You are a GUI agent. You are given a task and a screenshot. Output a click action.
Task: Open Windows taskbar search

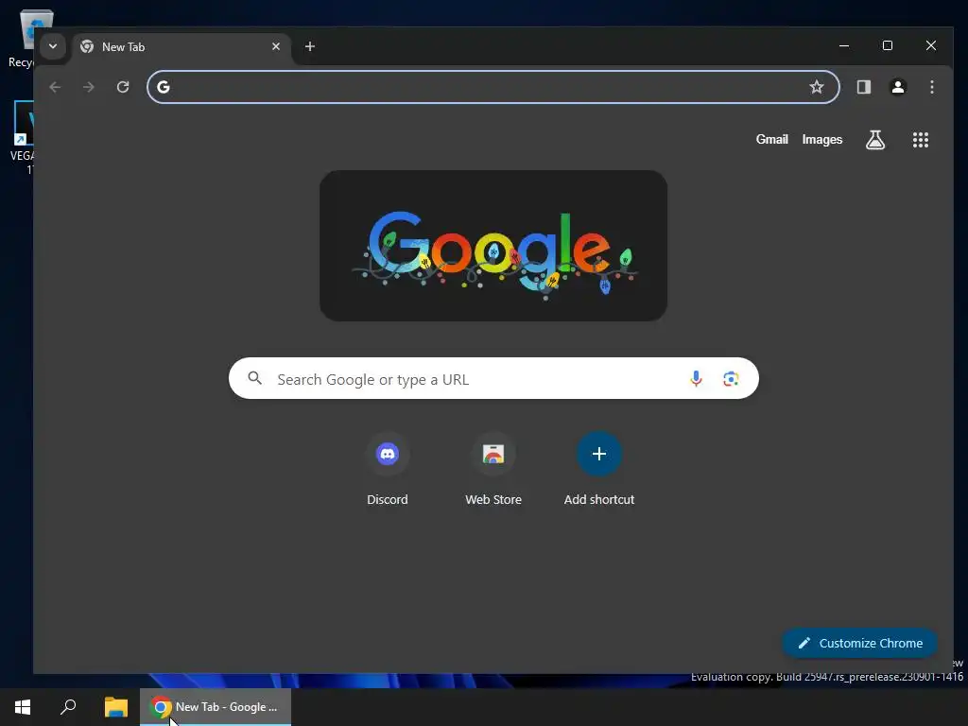pos(68,707)
